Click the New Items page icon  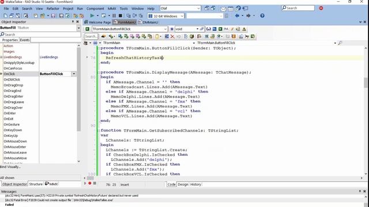[5, 16]
